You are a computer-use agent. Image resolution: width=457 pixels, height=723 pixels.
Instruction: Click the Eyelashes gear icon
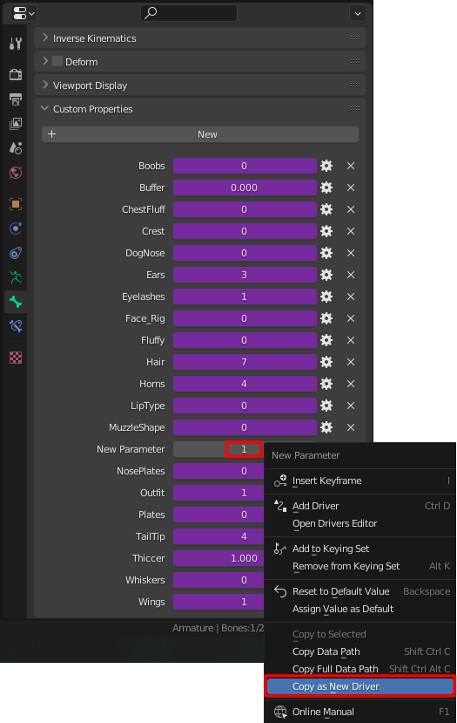[326, 297]
